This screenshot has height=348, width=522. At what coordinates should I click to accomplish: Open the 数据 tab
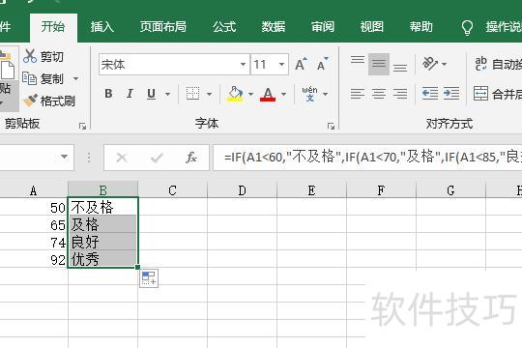click(274, 27)
